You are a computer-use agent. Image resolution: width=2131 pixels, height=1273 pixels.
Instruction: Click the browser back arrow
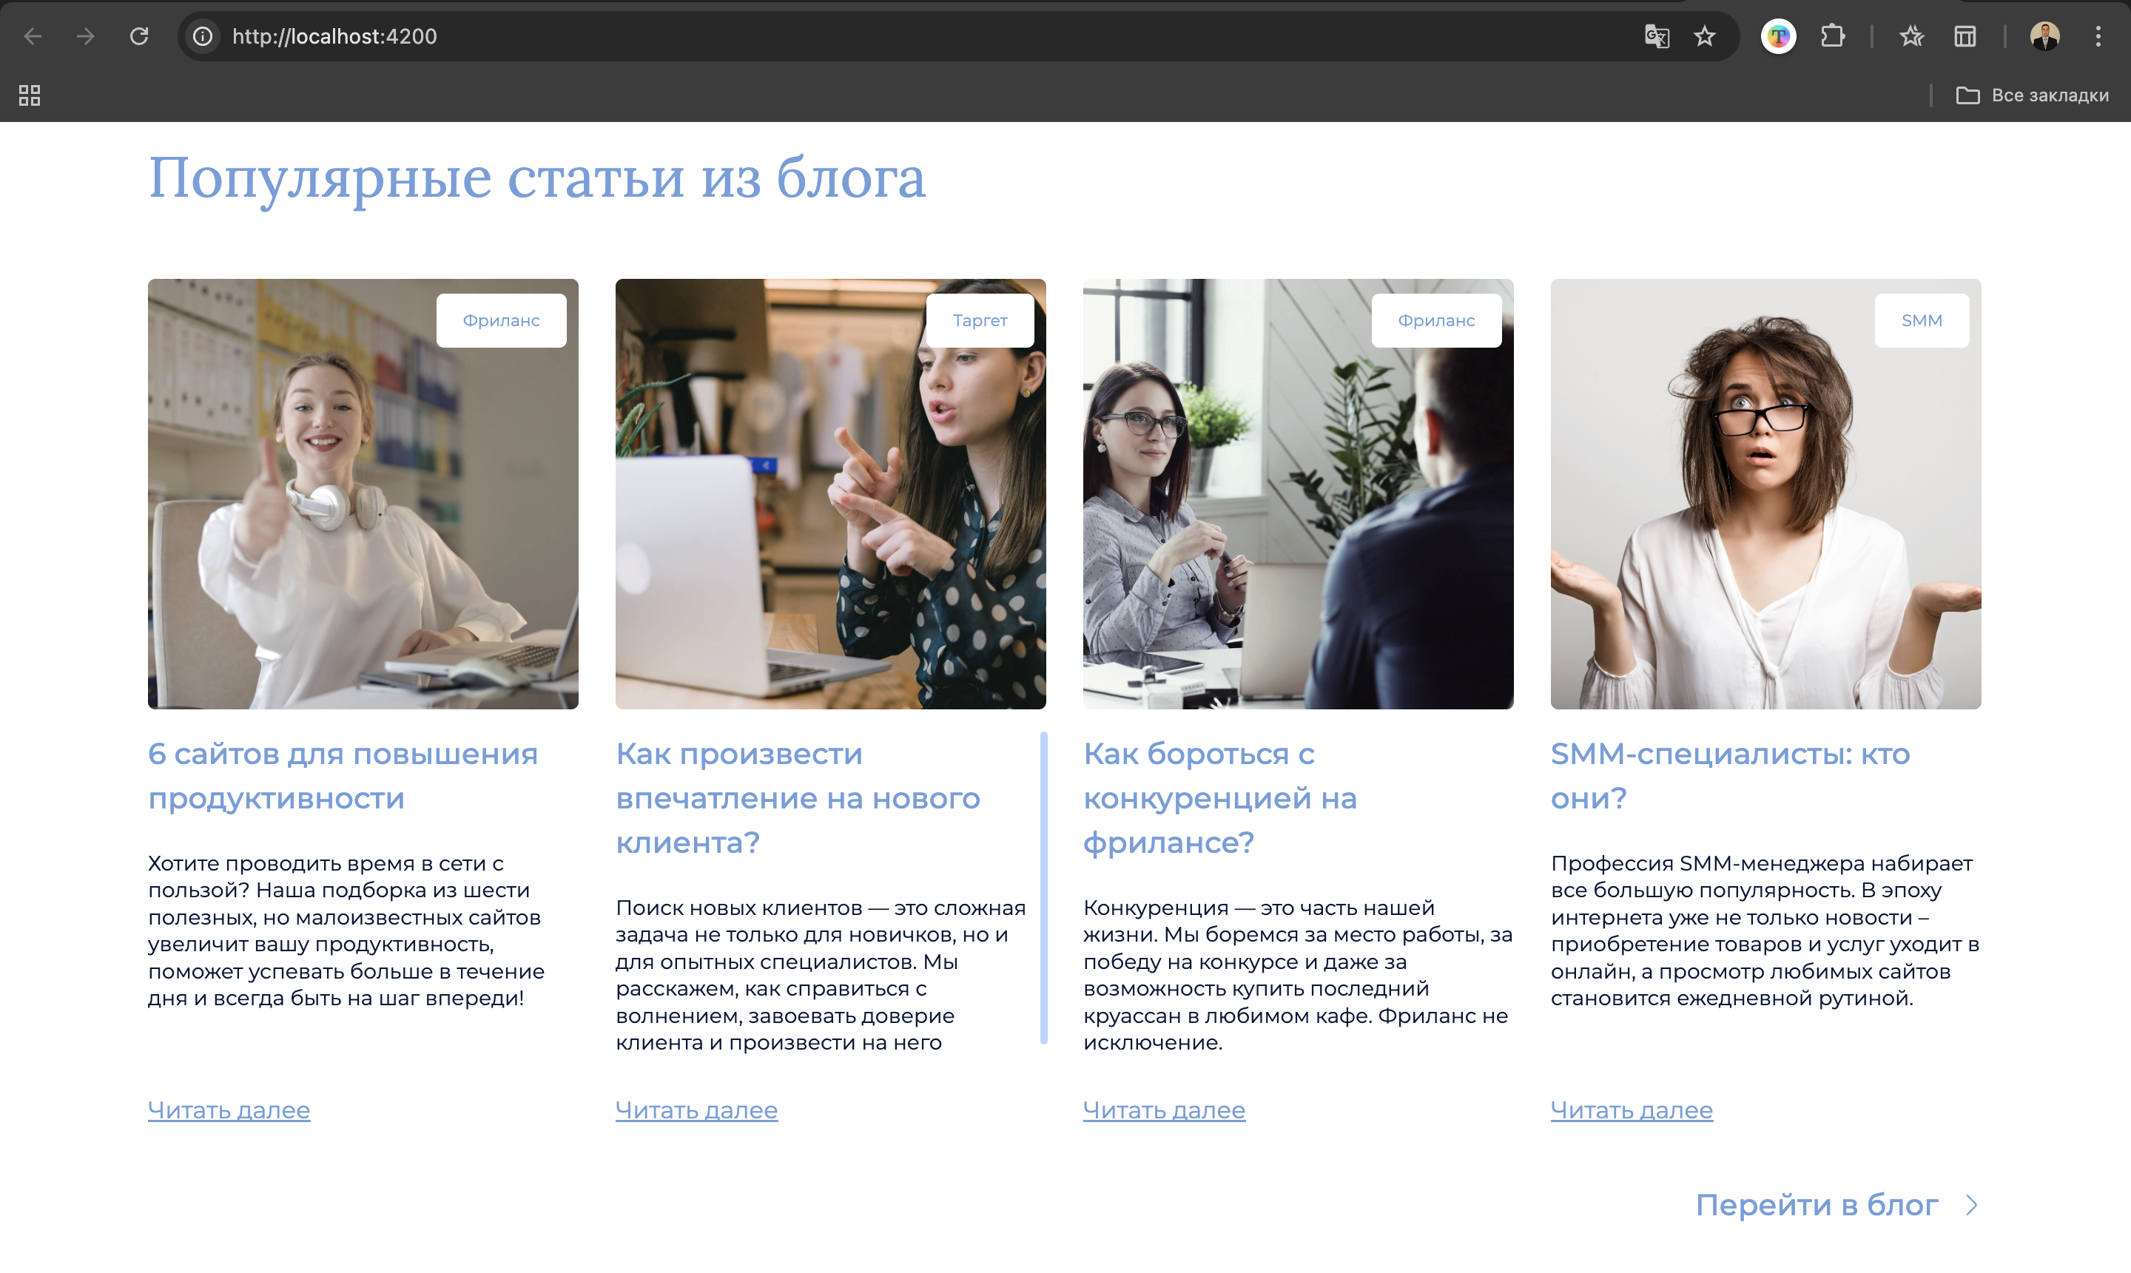pos(33,36)
